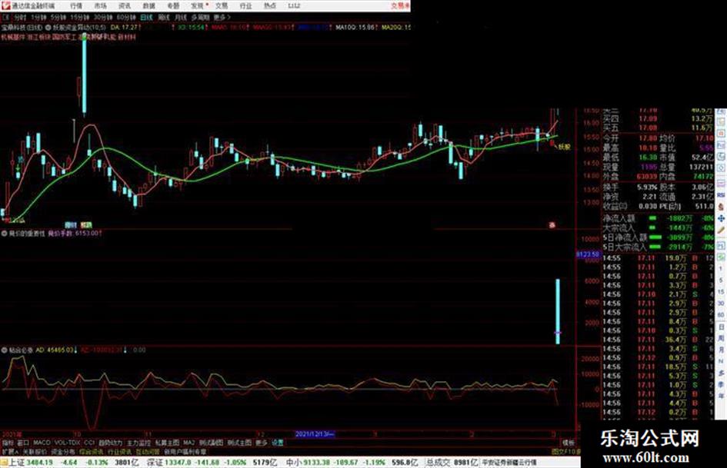The image size is (727, 468).
Task: Expand the 扩展 panel toggle
Action: [x=9, y=451]
